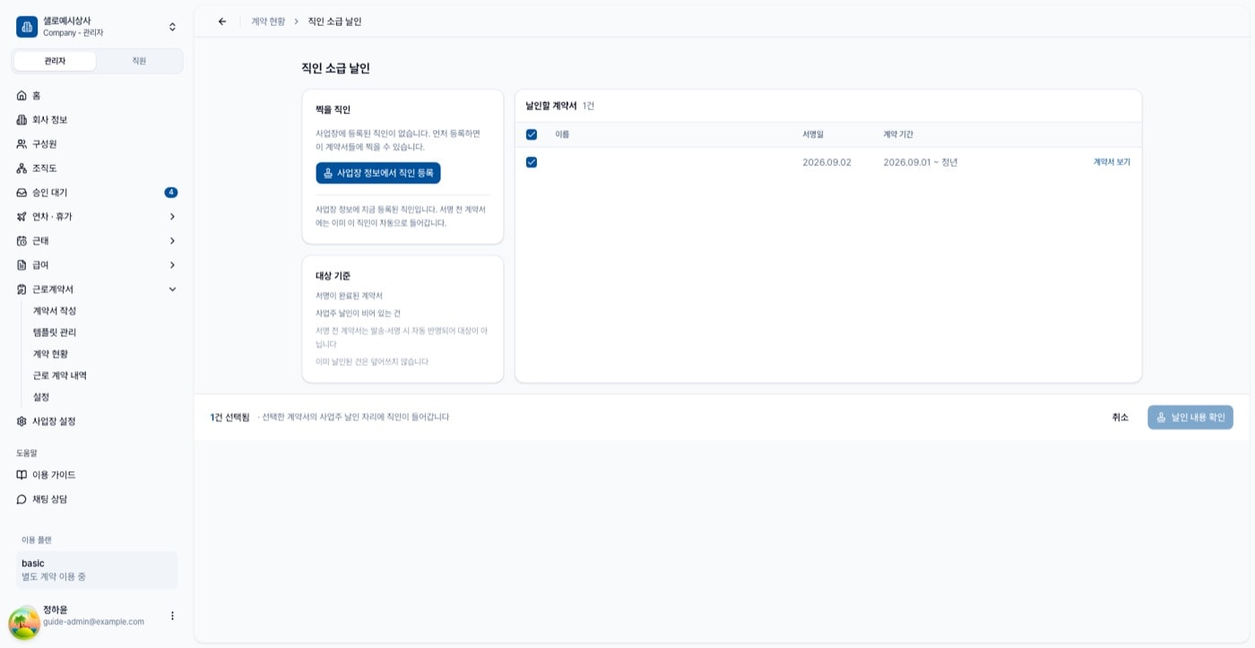Switch to the 관리자 tab
The width and height of the screenshot is (1255, 648).
55,61
